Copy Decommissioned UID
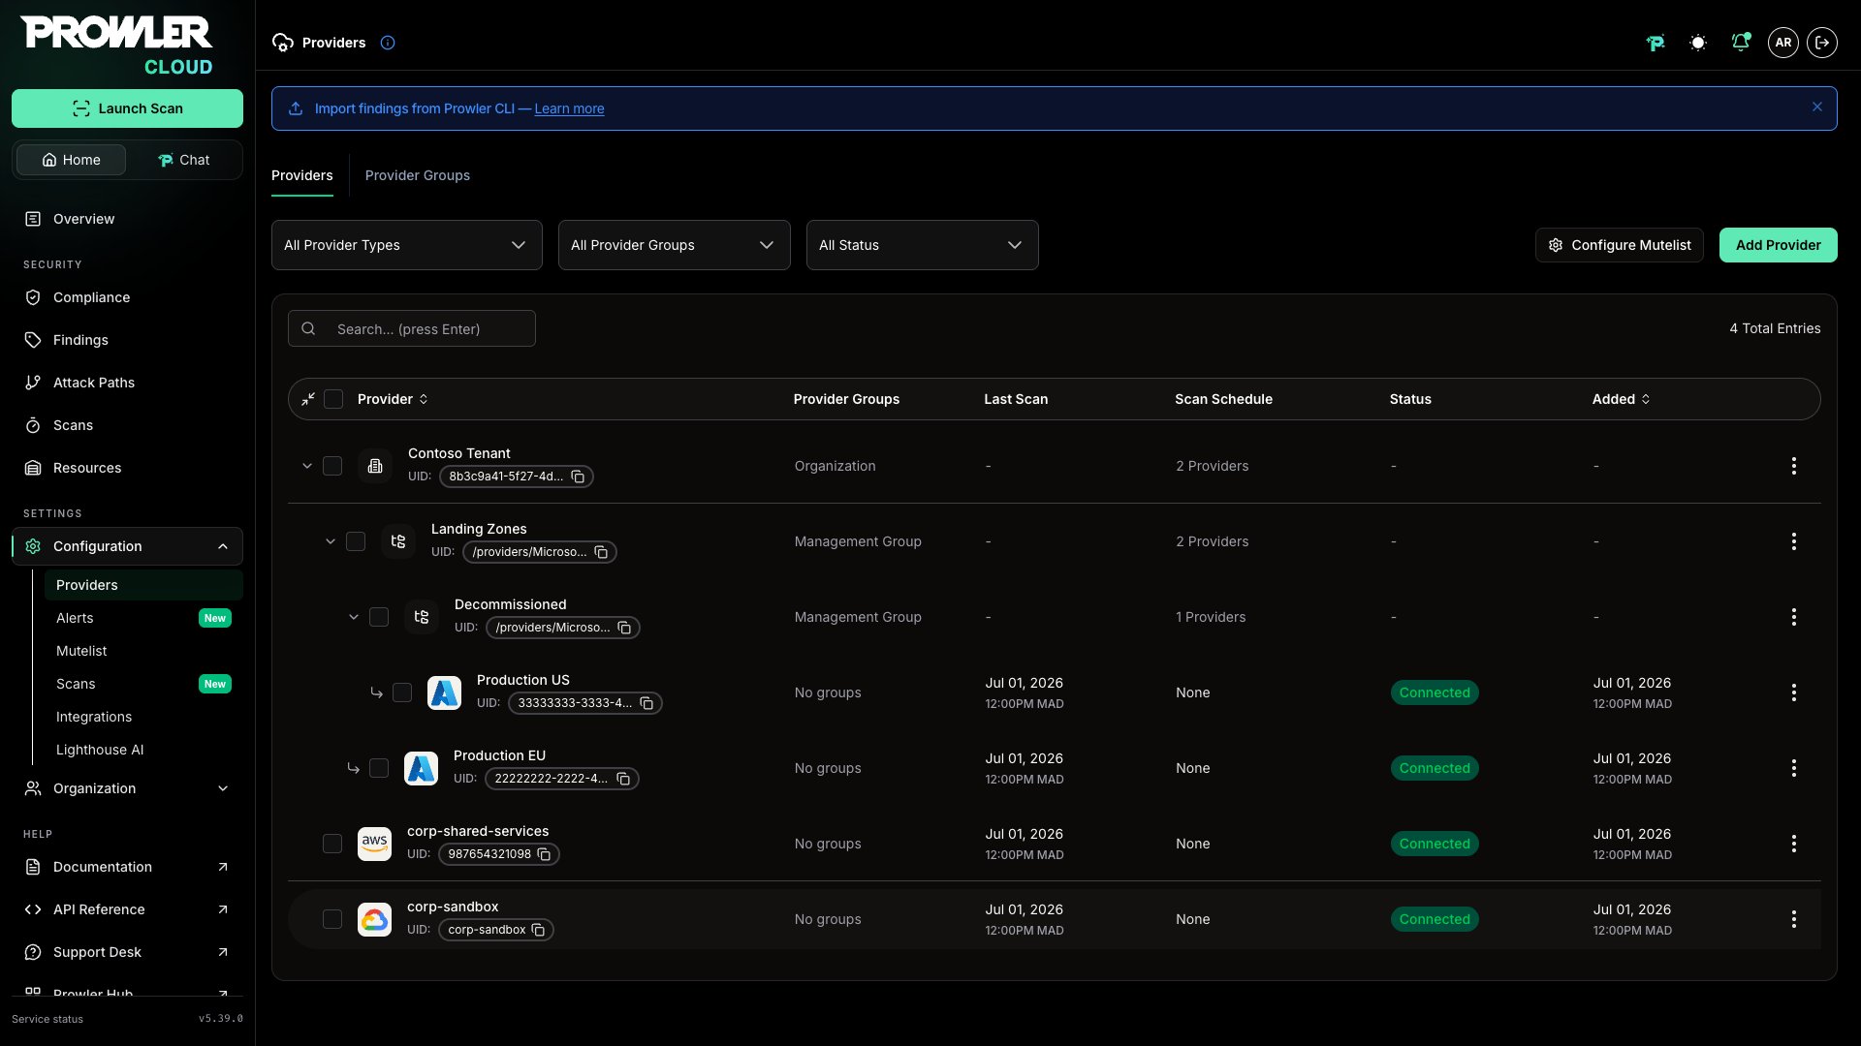The image size is (1861, 1046). (x=624, y=628)
